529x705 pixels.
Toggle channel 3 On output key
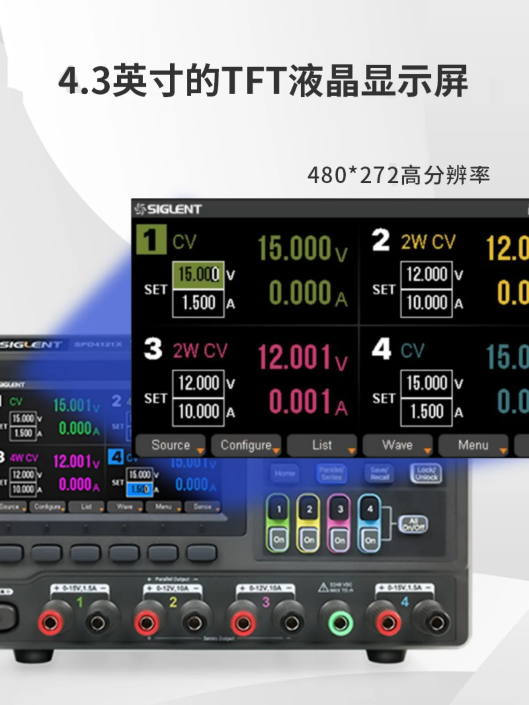click(x=340, y=540)
